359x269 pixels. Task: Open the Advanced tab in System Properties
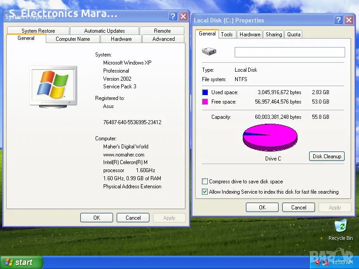pyautogui.click(x=163, y=39)
